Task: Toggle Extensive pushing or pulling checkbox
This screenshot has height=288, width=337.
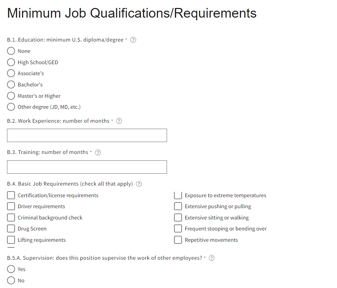Action: [x=178, y=206]
